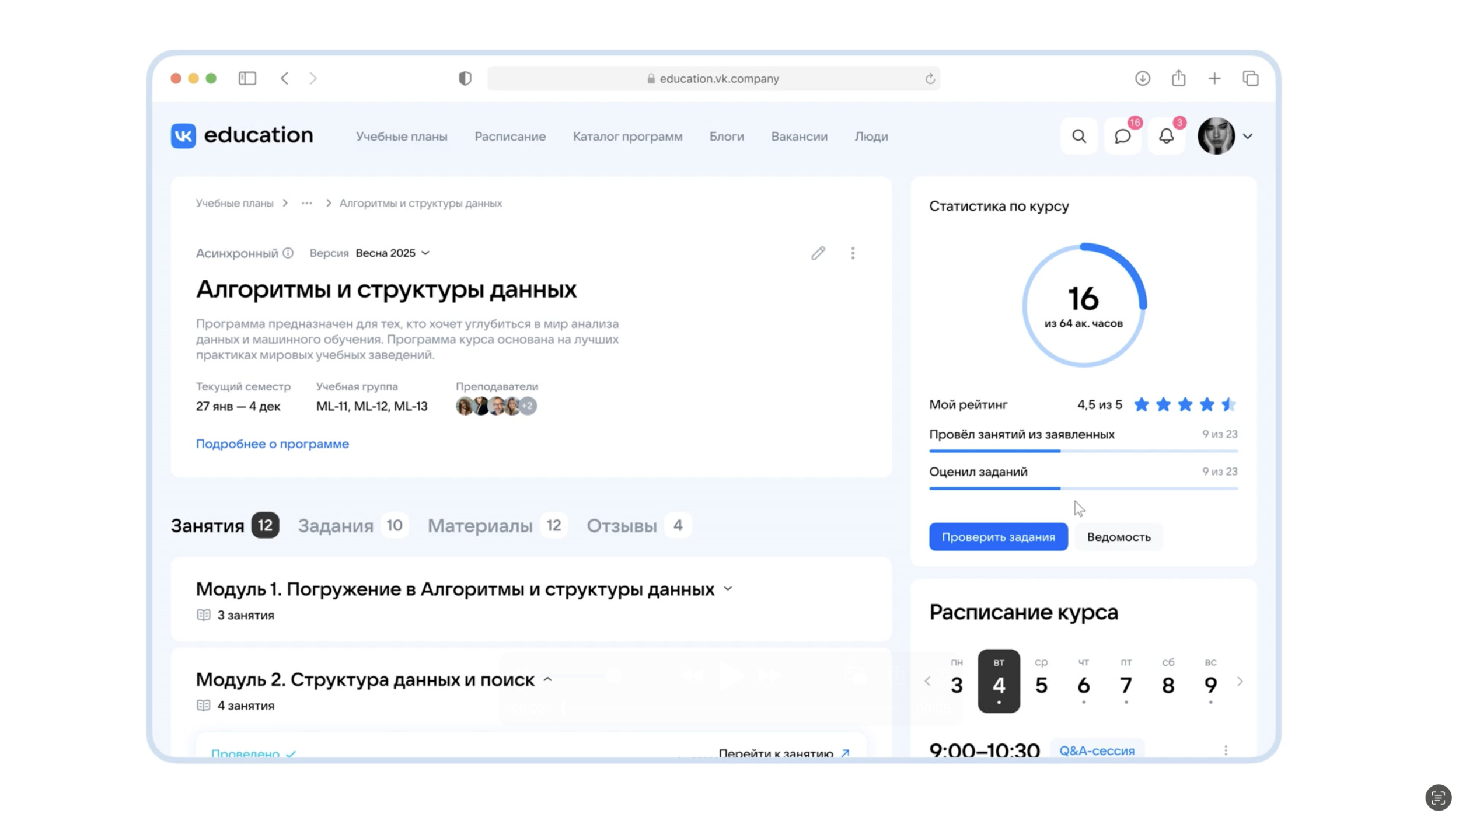1459x817 pixels.
Task: Open Подробнее о программе link
Action: point(272,444)
